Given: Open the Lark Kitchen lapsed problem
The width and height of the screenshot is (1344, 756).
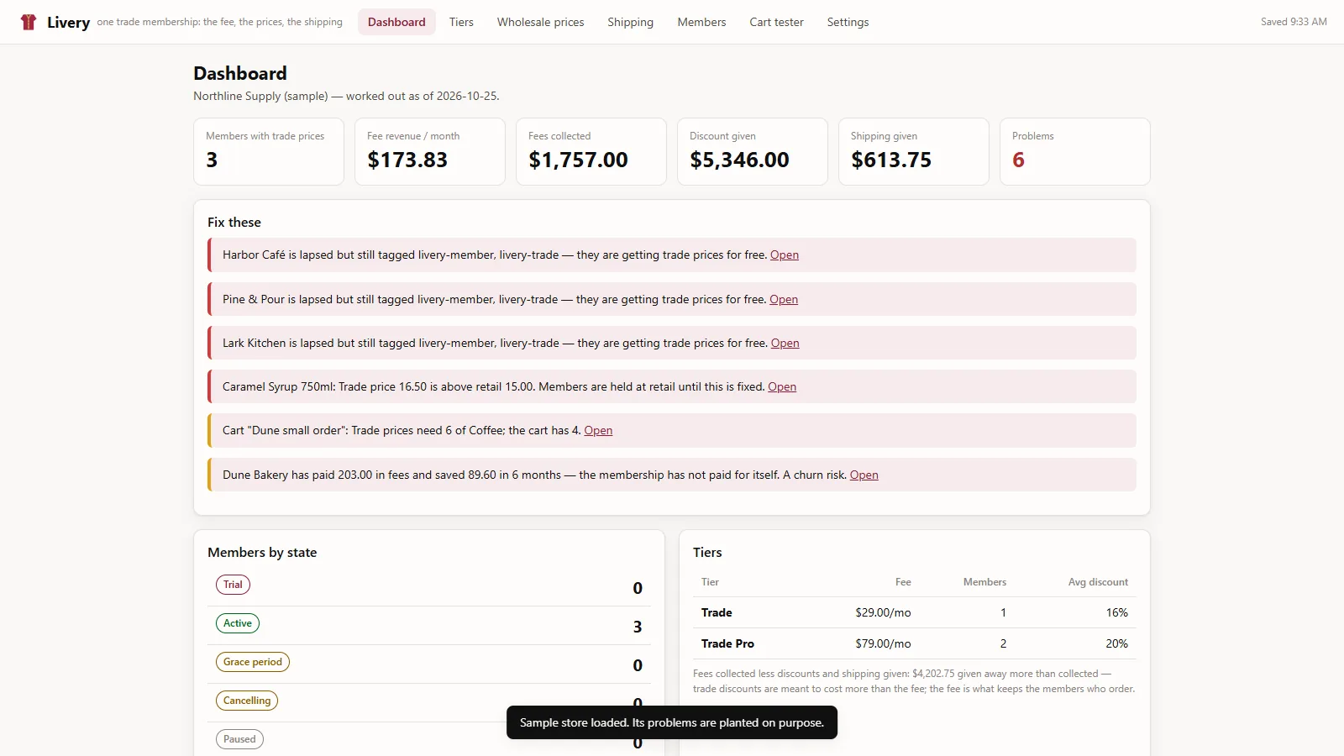Looking at the screenshot, I should 785,343.
